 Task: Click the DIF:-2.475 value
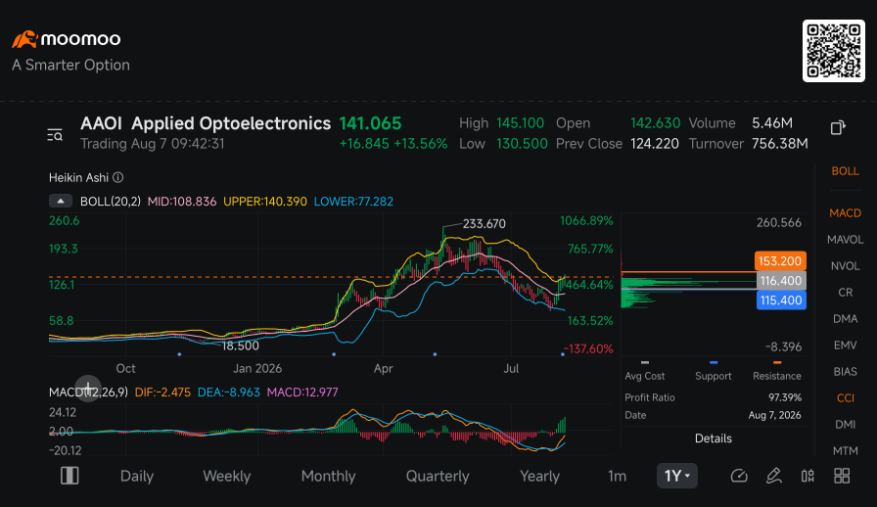162,392
